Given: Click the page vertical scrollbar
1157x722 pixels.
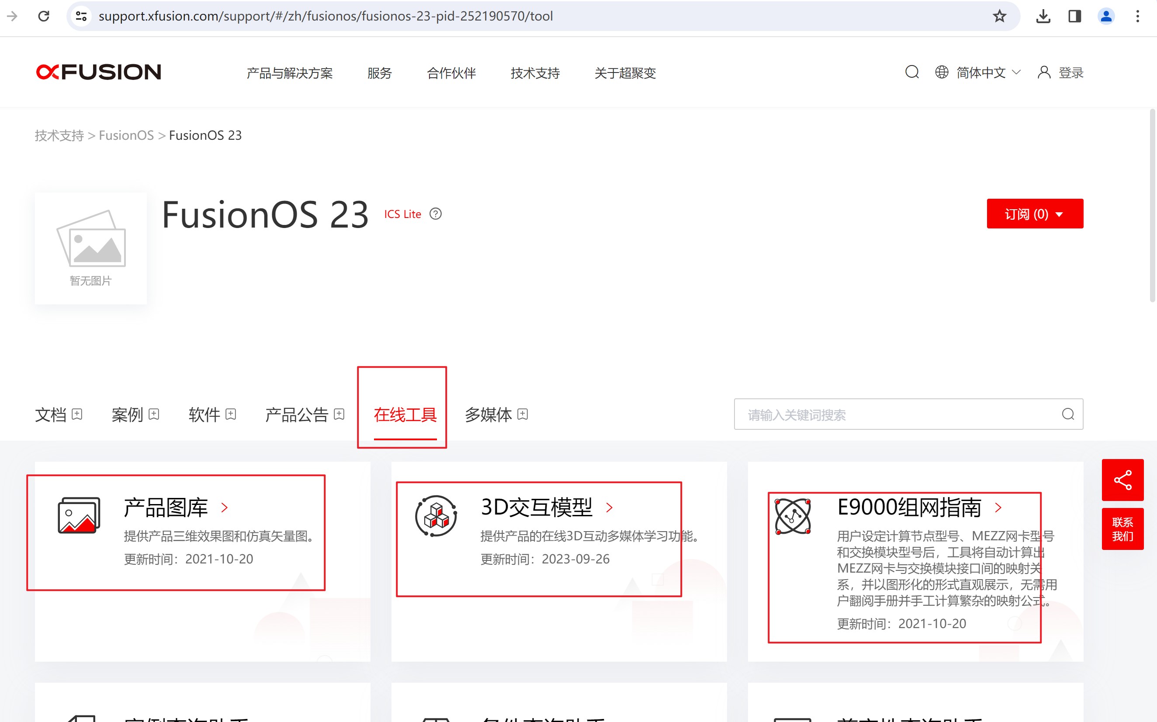Looking at the screenshot, I should (x=1152, y=205).
